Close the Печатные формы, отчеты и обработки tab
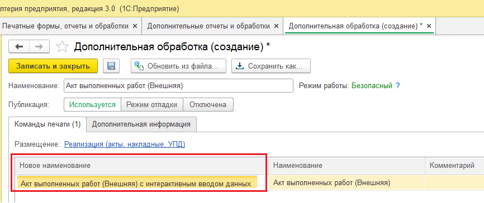 pyautogui.click(x=135, y=26)
